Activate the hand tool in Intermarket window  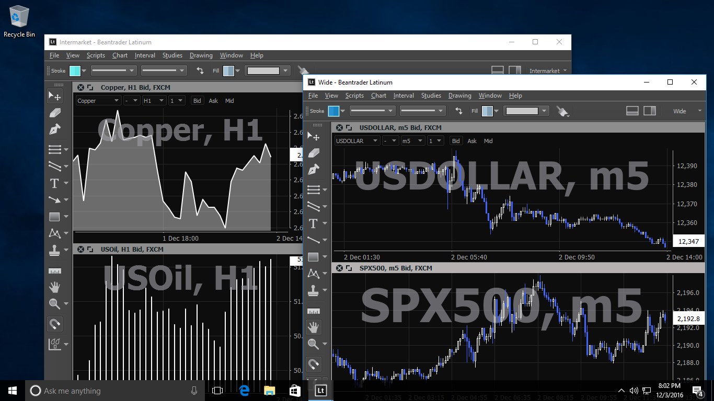coord(54,287)
